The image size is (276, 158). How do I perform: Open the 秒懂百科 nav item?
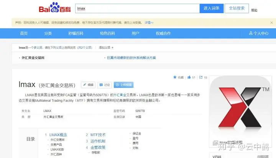click(76, 33)
